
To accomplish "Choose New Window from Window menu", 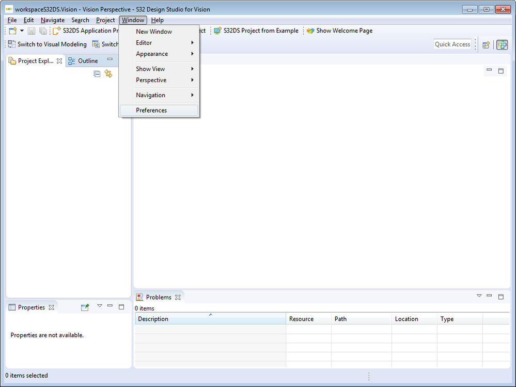I will (x=159, y=32).
